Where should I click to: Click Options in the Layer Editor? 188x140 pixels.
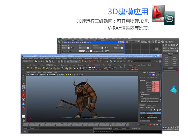[x=148, y=107]
